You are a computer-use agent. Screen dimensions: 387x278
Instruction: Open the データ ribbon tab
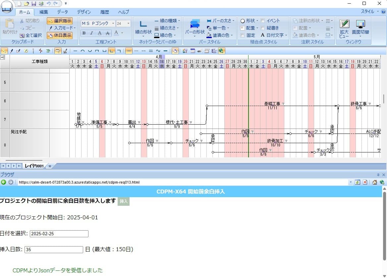(62, 12)
